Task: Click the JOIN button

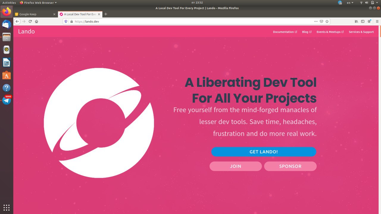Action: tap(236, 166)
